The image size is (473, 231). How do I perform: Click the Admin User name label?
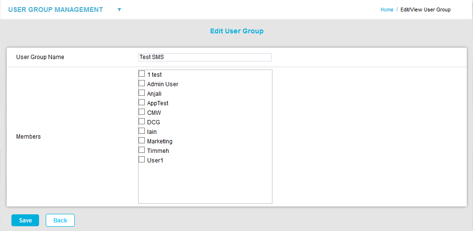(162, 84)
